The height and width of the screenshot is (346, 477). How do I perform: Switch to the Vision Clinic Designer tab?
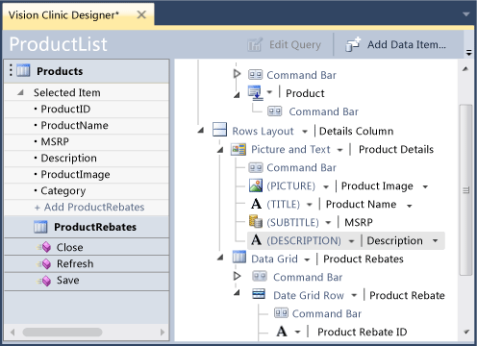tap(63, 15)
